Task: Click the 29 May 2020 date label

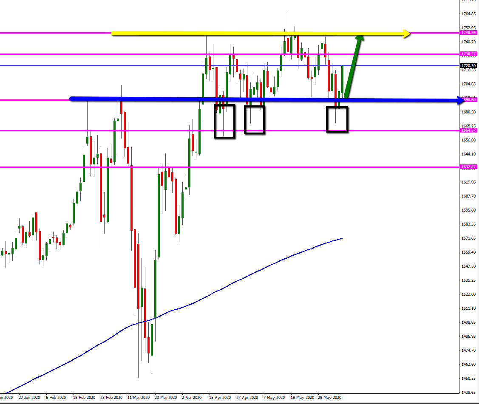Action: (x=330, y=398)
